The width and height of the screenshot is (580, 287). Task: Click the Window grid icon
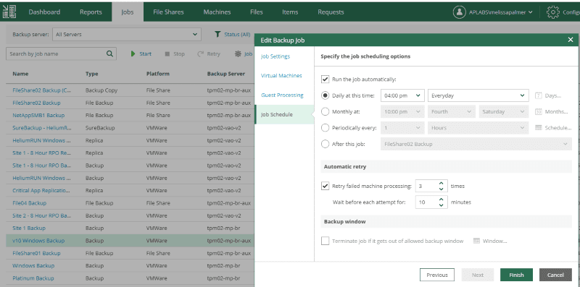[476, 241]
